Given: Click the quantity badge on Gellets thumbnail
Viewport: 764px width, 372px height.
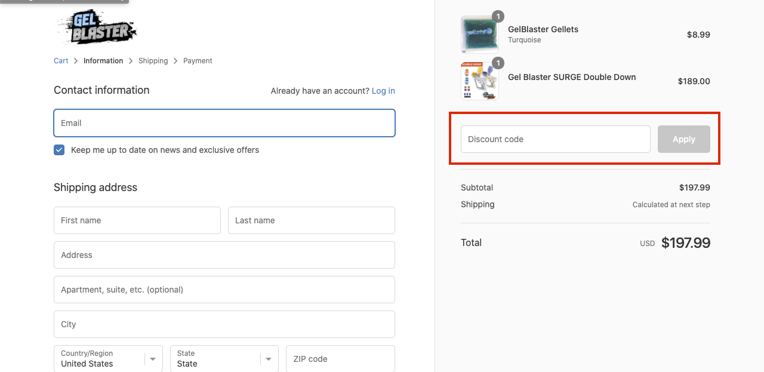Looking at the screenshot, I should 498,16.
